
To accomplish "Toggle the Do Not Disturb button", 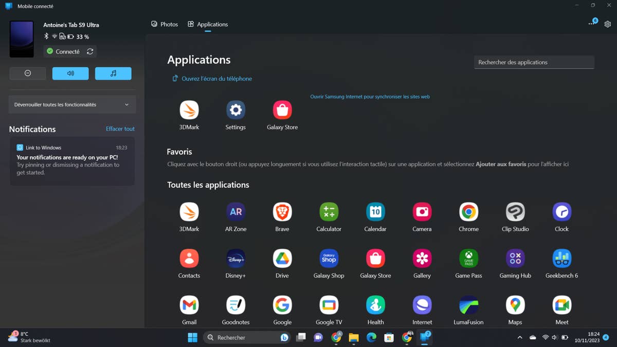I will 28,74.
